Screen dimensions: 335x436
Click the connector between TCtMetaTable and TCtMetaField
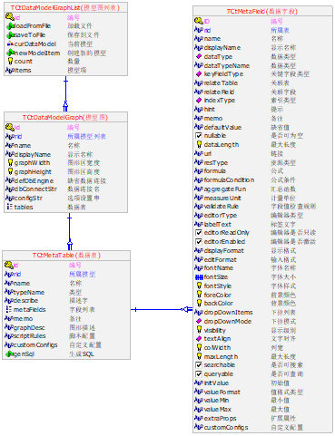(x=162, y=309)
